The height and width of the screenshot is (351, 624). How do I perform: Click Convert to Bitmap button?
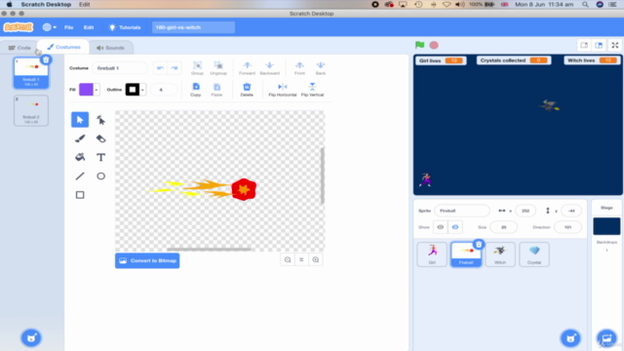click(147, 260)
